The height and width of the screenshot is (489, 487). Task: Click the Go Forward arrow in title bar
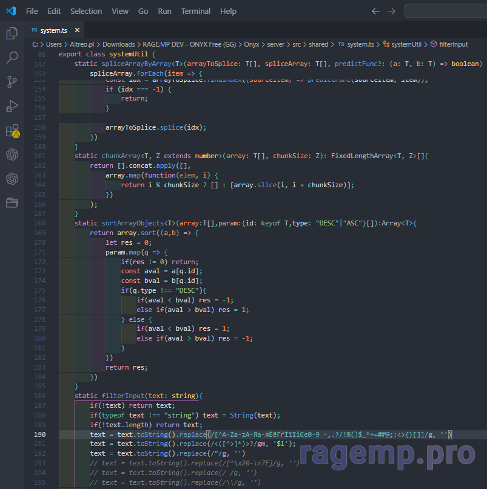pos(391,11)
